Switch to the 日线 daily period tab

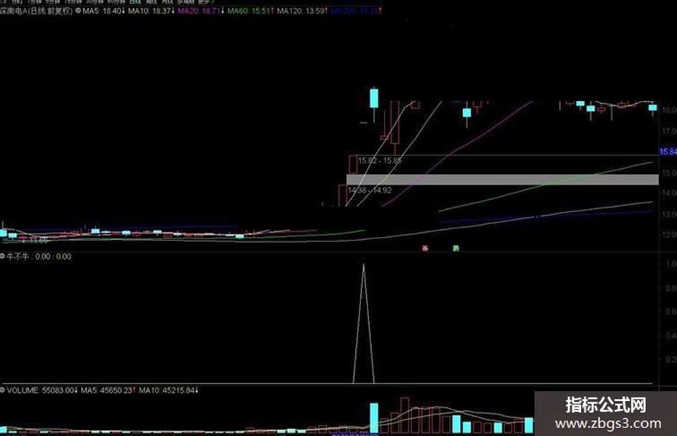[x=135, y=1]
